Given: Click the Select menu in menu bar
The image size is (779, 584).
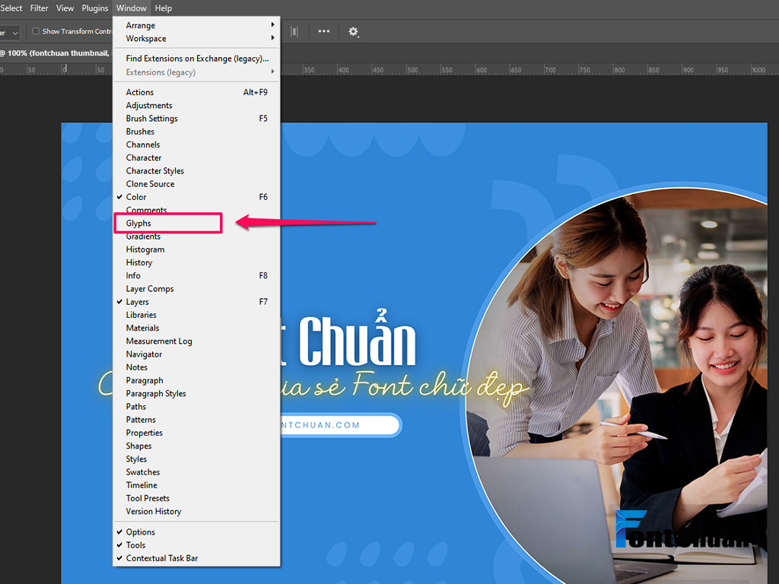Looking at the screenshot, I should (11, 8).
